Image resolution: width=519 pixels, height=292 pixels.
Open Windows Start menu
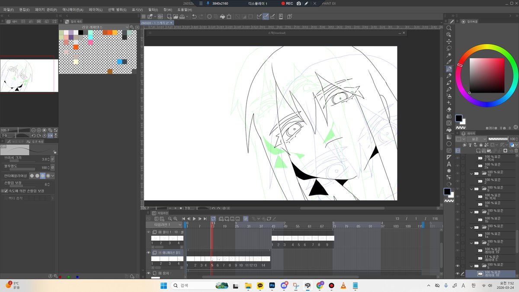(x=163, y=286)
